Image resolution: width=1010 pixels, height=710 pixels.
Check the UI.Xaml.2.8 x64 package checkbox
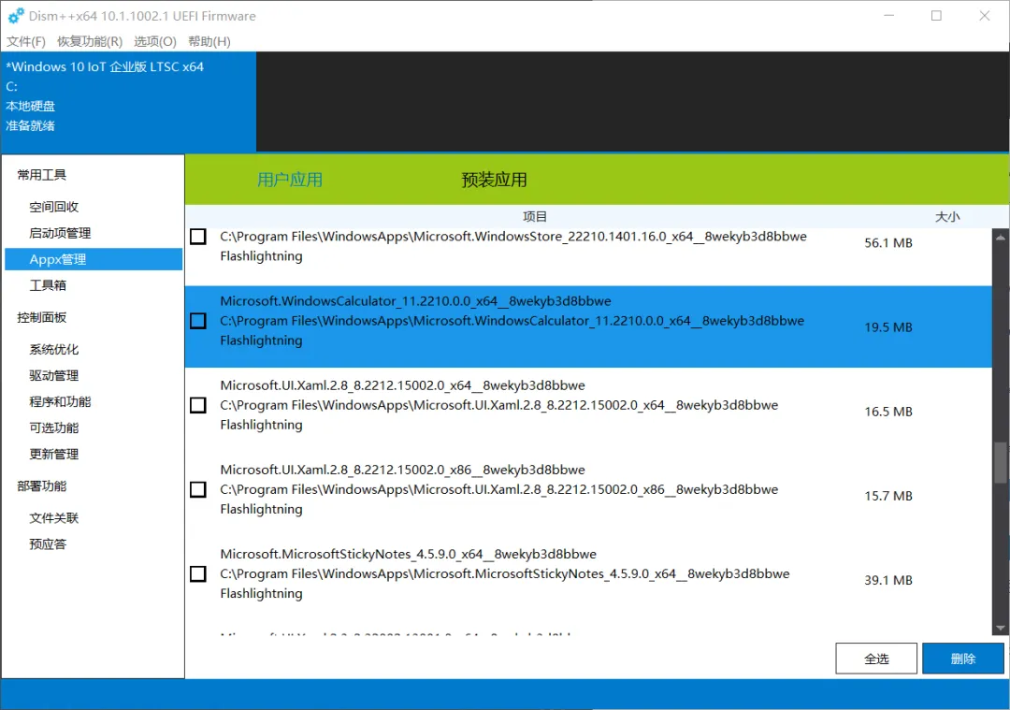pyautogui.click(x=198, y=405)
